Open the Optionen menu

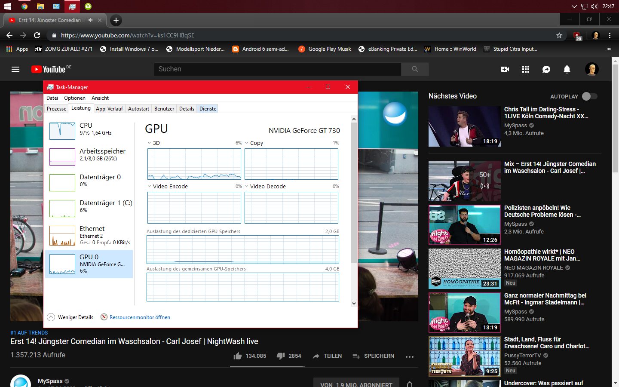pyautogui.click(x=75, y=98)
